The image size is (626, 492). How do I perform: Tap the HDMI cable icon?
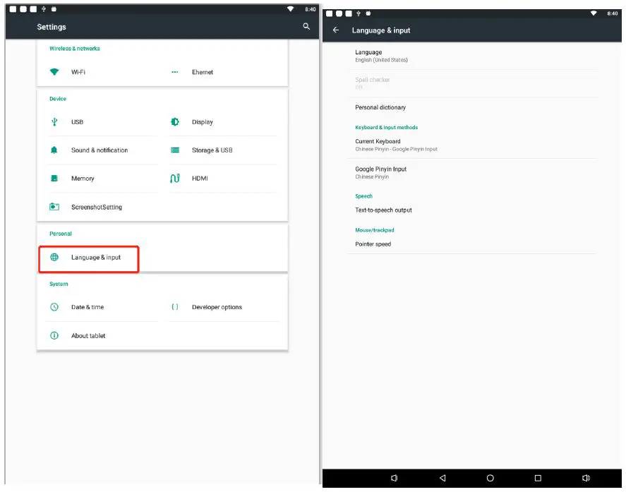click(175, 178)
